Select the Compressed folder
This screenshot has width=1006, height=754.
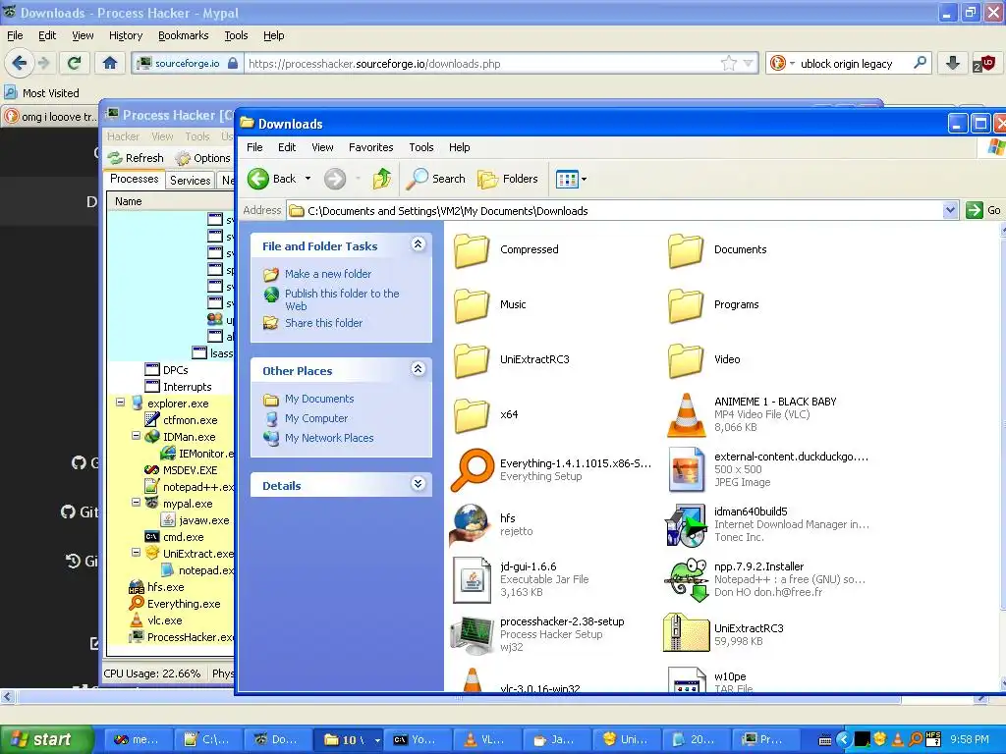(x=507, y=250)
